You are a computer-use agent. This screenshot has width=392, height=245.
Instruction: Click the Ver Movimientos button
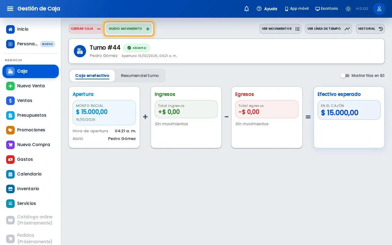click(x=280, y=29)
